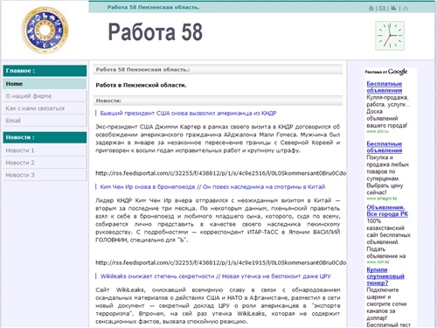Open 'Новости 3' in the sidebar
The height and width of the screenshot is (328, 437).
click(45, 175)
